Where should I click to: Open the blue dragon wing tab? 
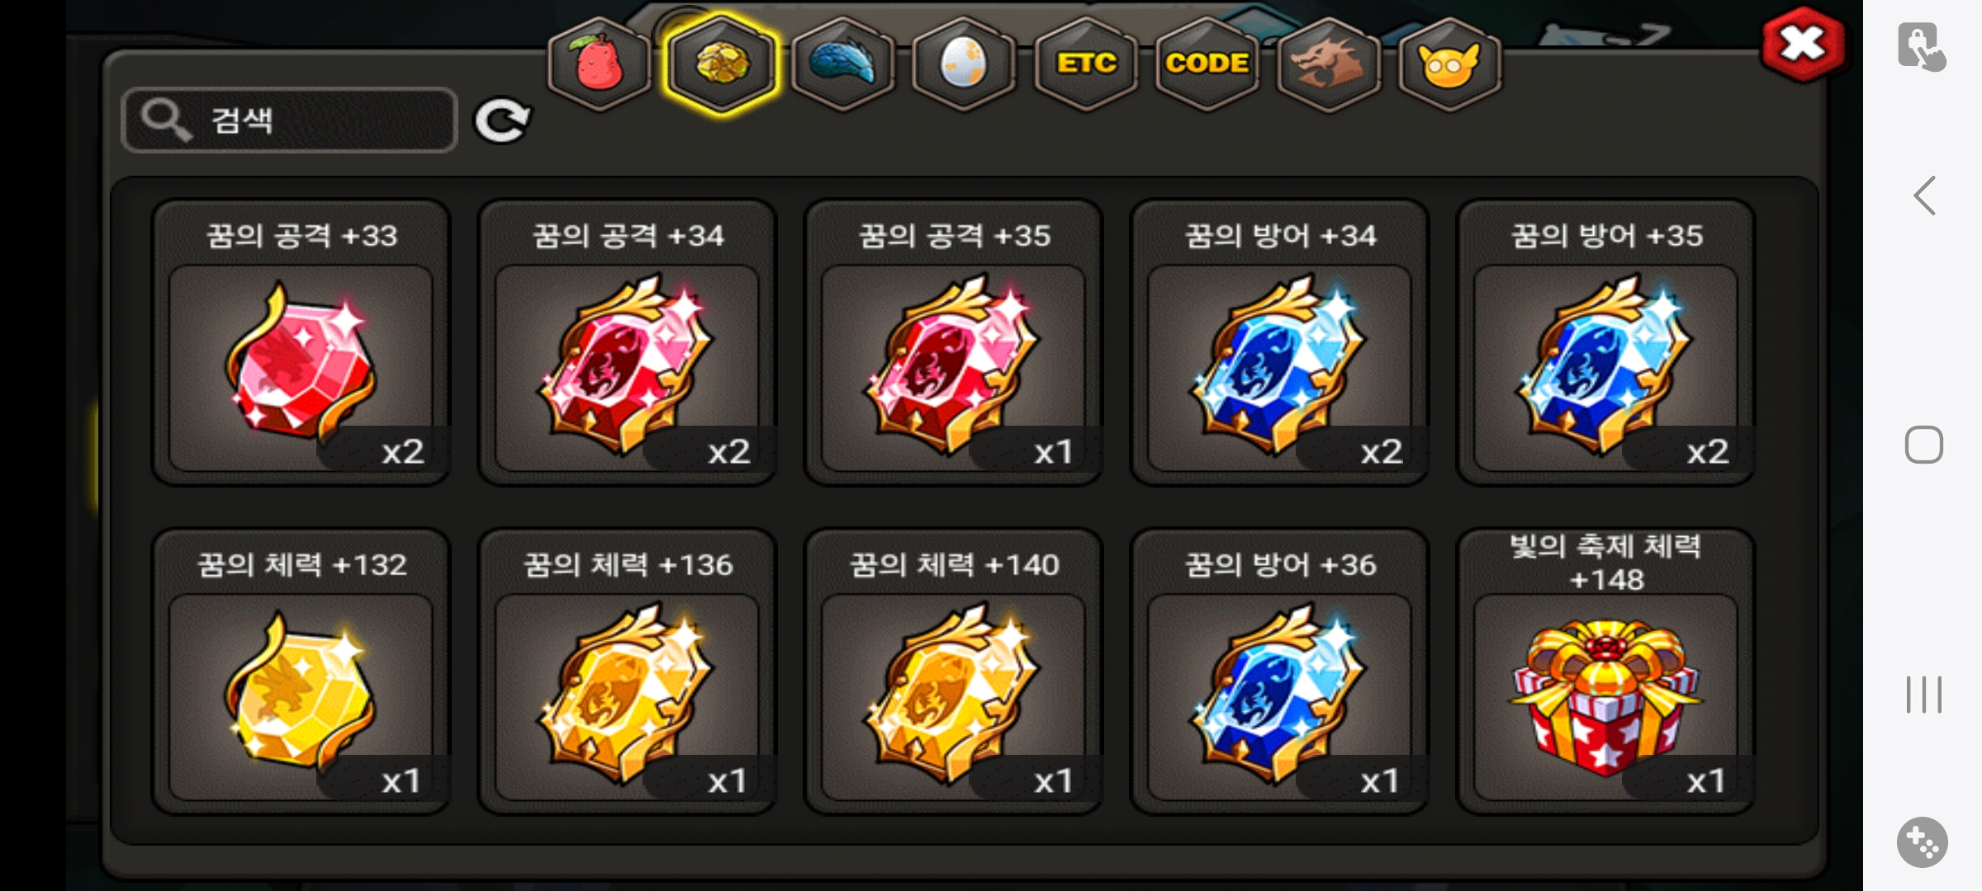click(x=842, y=64)
